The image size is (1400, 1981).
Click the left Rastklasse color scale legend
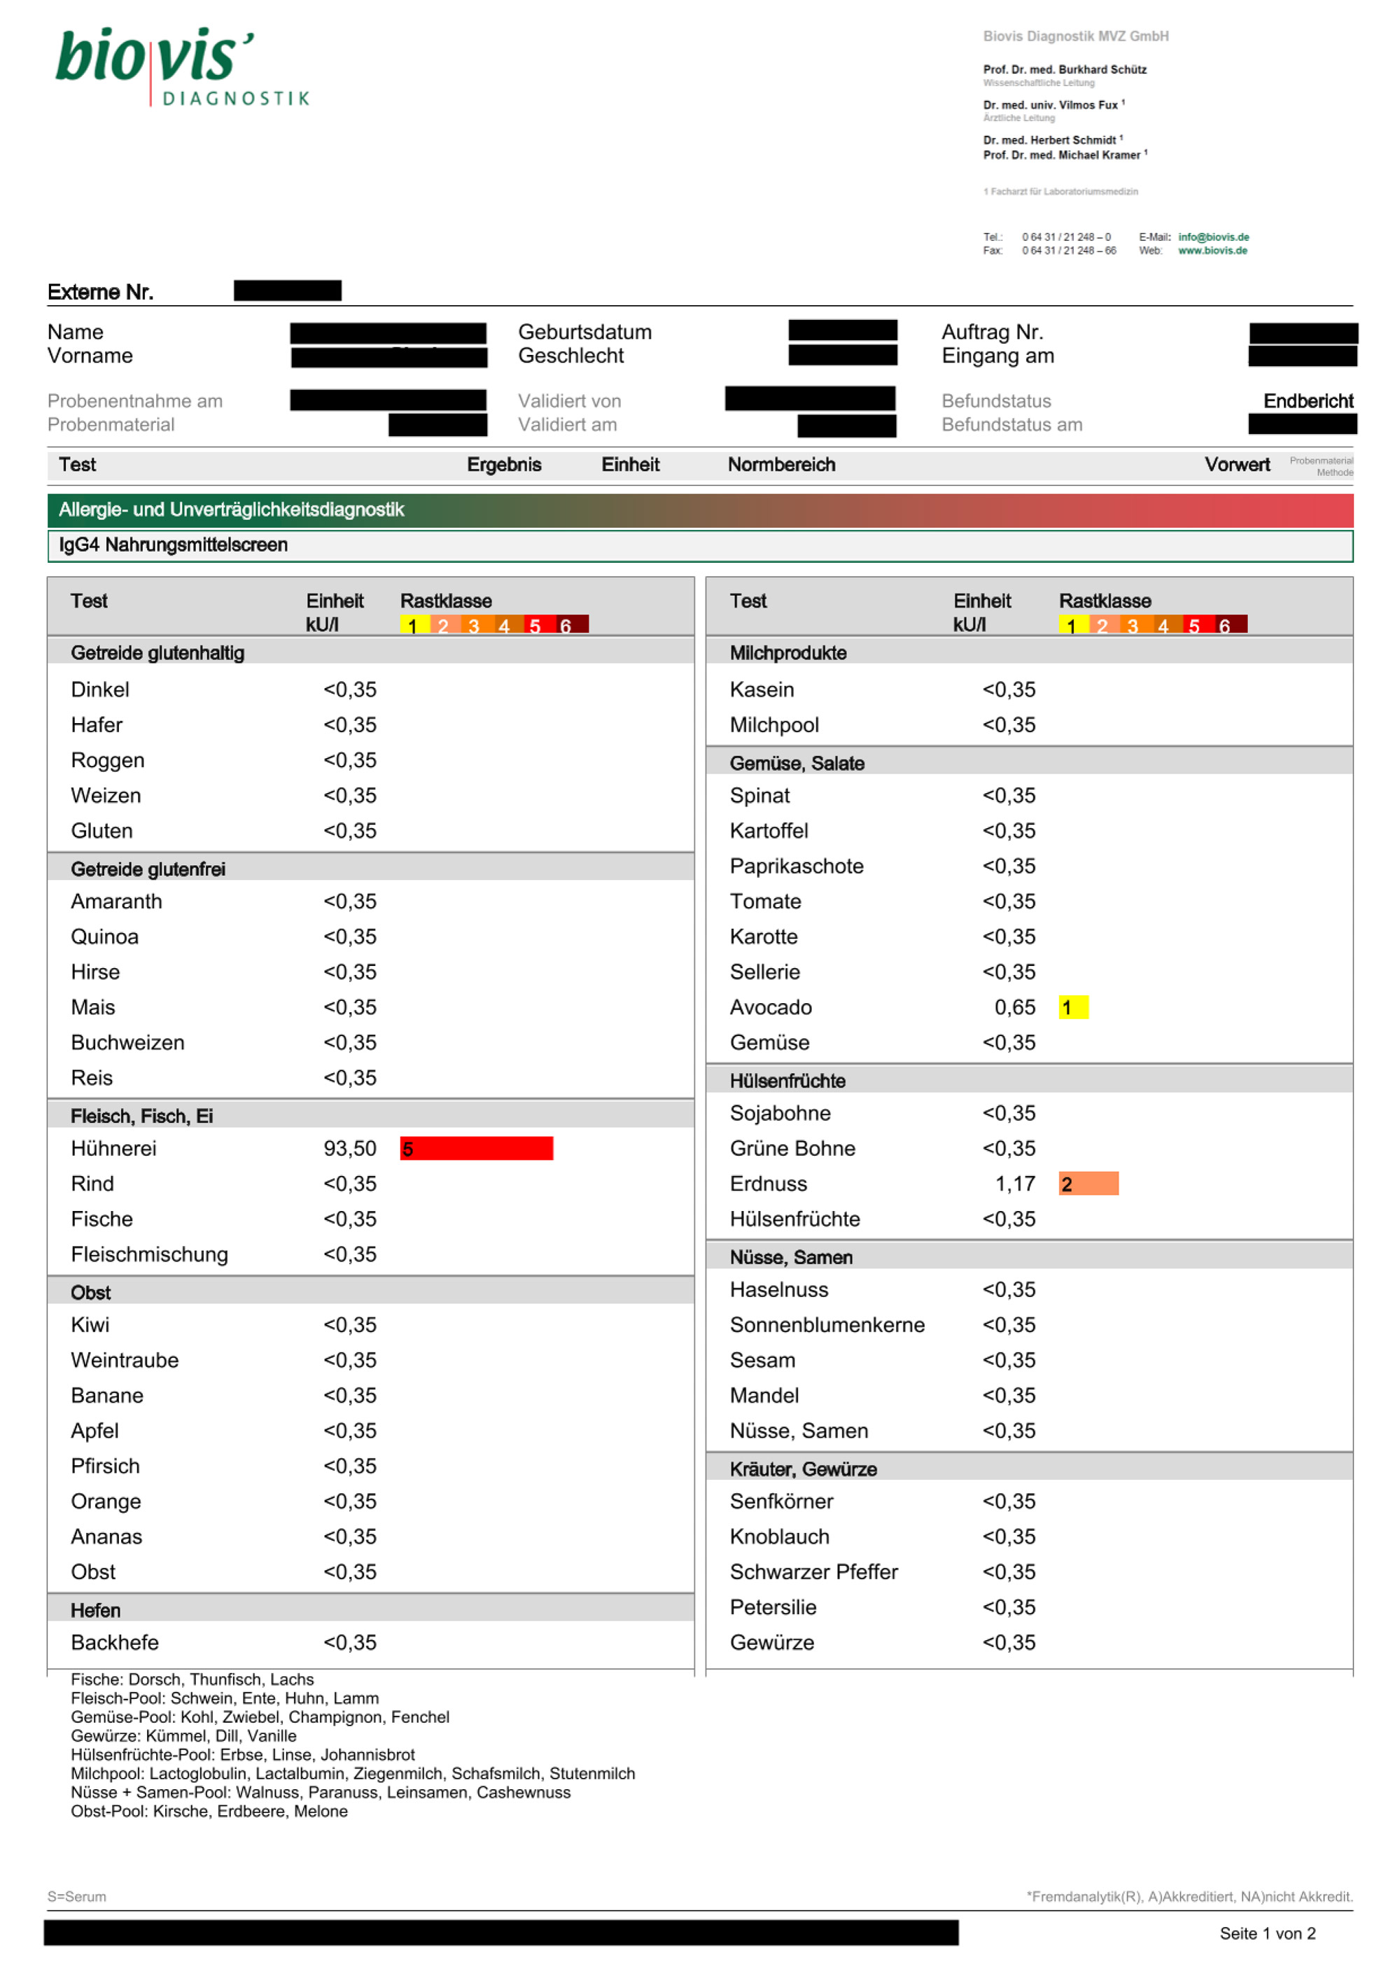pyautogui.click(x=493, y=624)
